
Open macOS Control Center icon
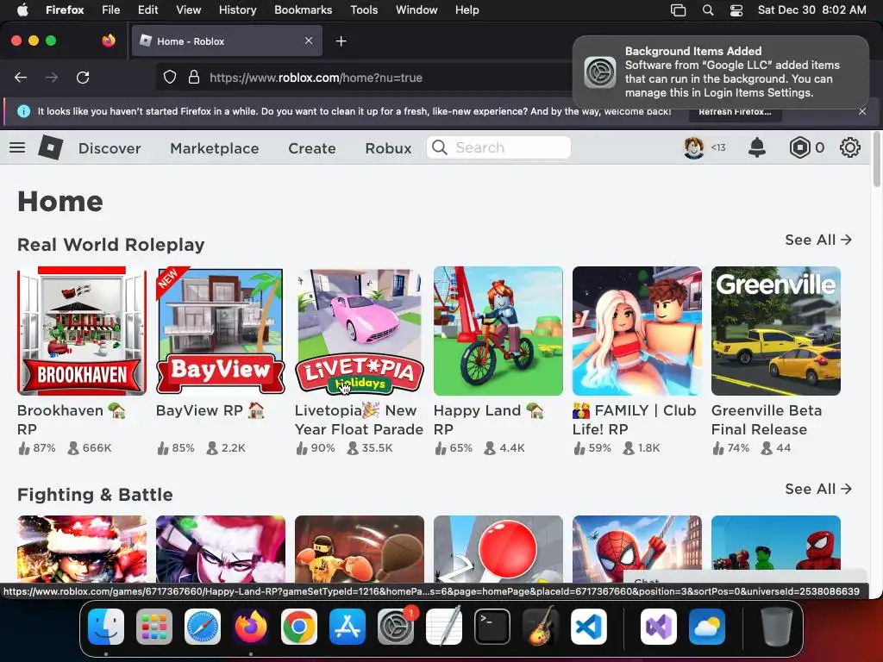[x=736, y=10]
